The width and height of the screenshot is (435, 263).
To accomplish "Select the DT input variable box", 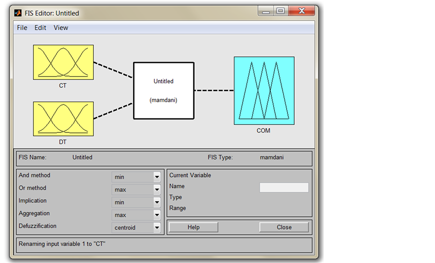I will 63,118.
